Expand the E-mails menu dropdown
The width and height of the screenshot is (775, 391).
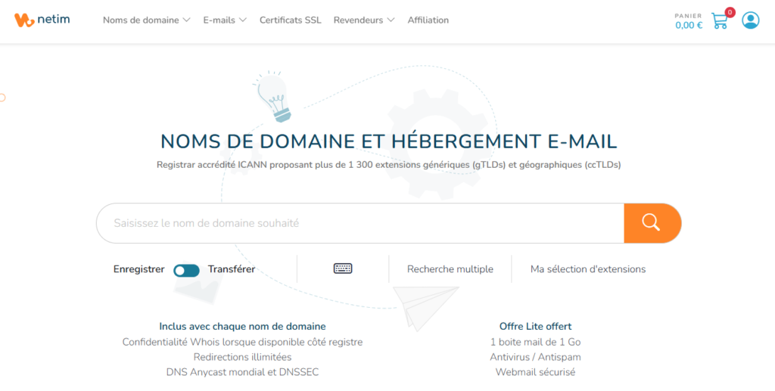(225, 20)
